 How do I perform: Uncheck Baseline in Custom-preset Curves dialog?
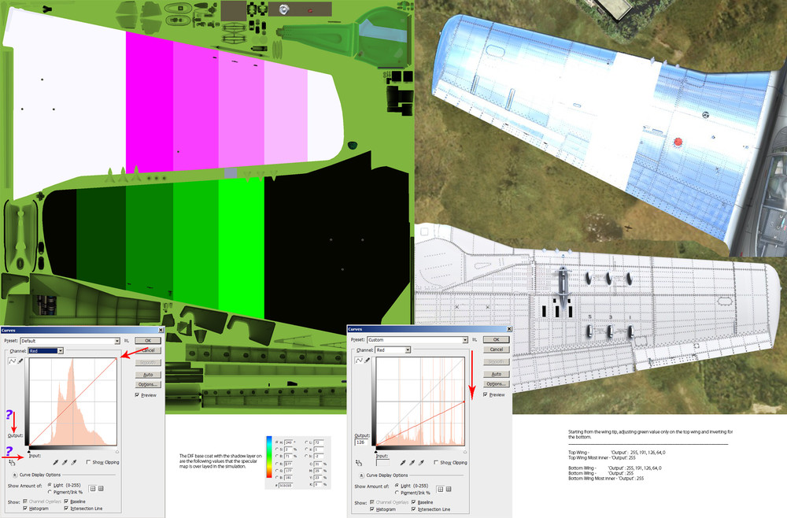tap(414, 502)
